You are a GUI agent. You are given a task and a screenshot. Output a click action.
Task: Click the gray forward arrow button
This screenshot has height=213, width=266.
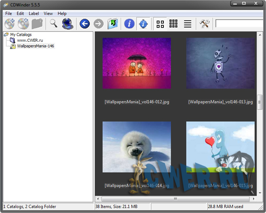(98, 24)
